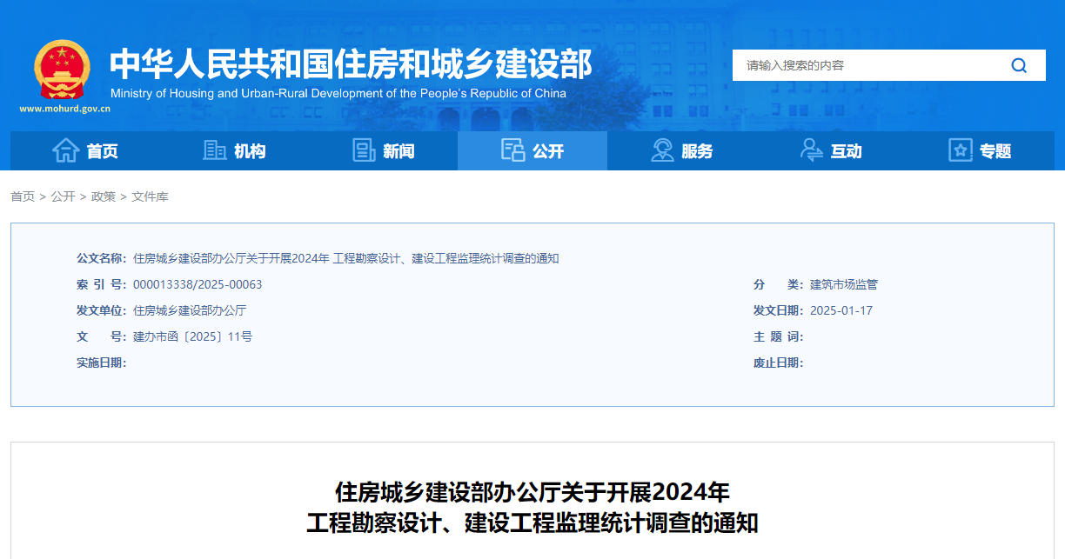
Task: Click the star icon beside 专题
Action: pyautogui.click(x=960, y=150)
